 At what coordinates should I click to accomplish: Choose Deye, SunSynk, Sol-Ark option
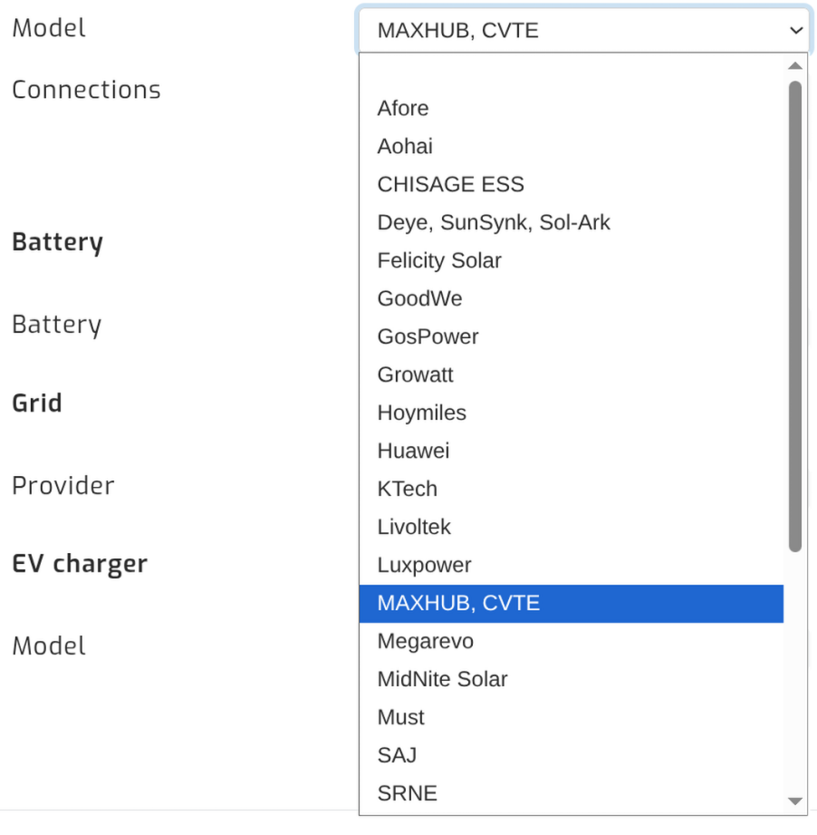coord(572,223)
